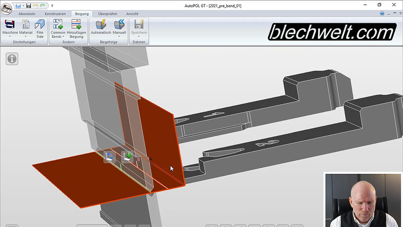This screenshot has height=227, width=403.
Task: Expand the customize quick access toolbar arrow
Action: coord(52,6)
